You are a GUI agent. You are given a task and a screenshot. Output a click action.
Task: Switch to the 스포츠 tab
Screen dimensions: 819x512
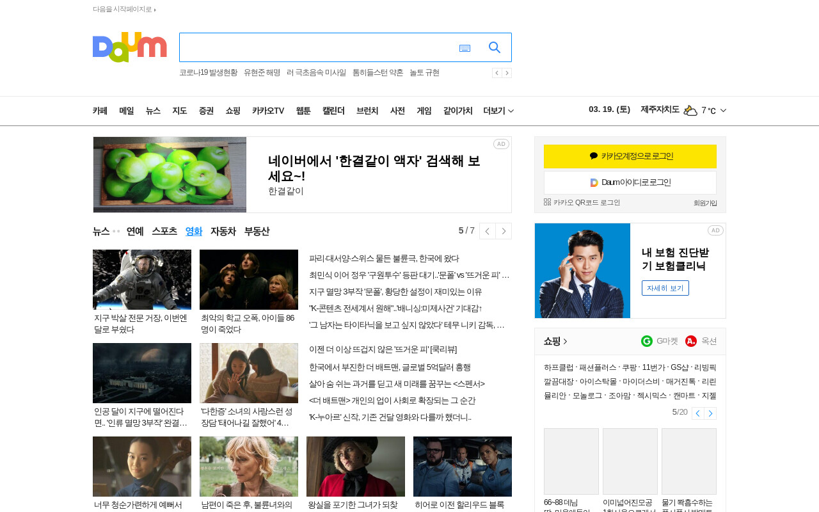164,231
